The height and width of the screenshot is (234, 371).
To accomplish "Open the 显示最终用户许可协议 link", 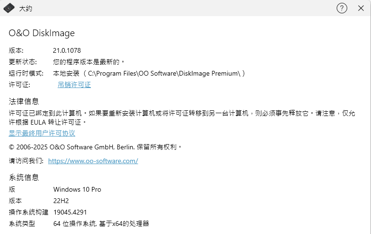I will click(42, 133).
